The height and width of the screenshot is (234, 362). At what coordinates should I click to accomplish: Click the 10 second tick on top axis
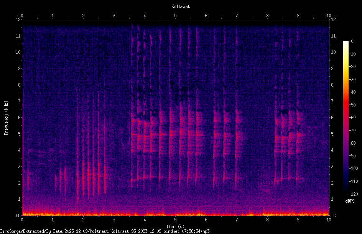point(329,16)
